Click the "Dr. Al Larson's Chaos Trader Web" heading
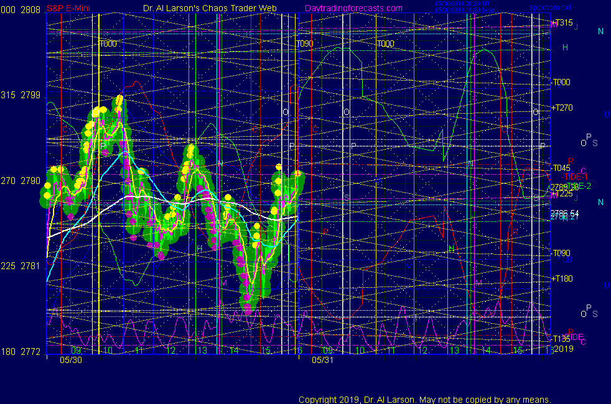Screen dimensions: 611x404 [x=210, y=8]
